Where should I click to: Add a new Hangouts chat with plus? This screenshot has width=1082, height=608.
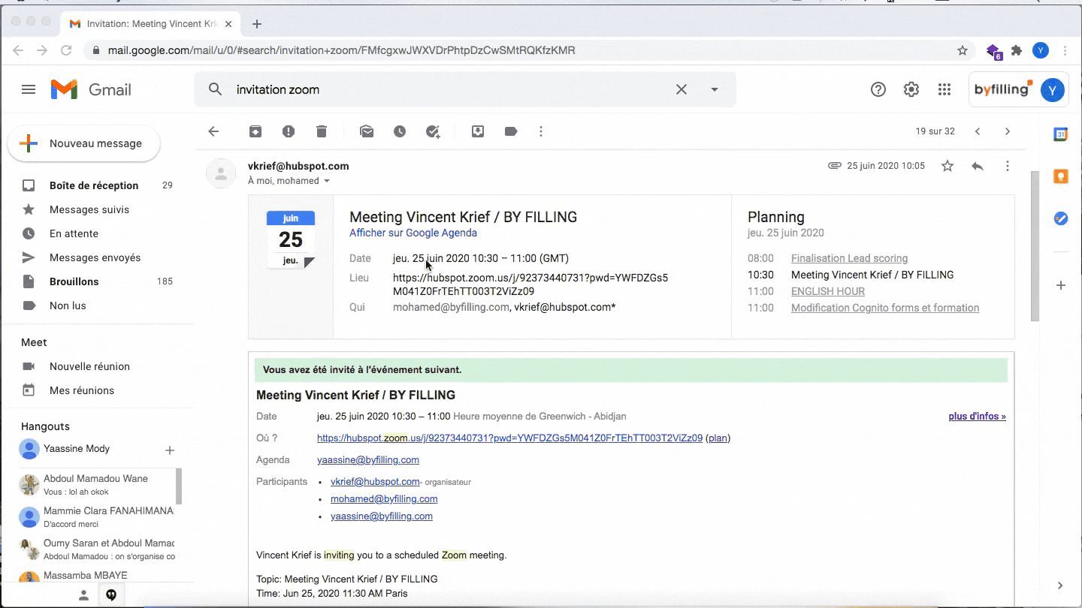pos(170,450)
